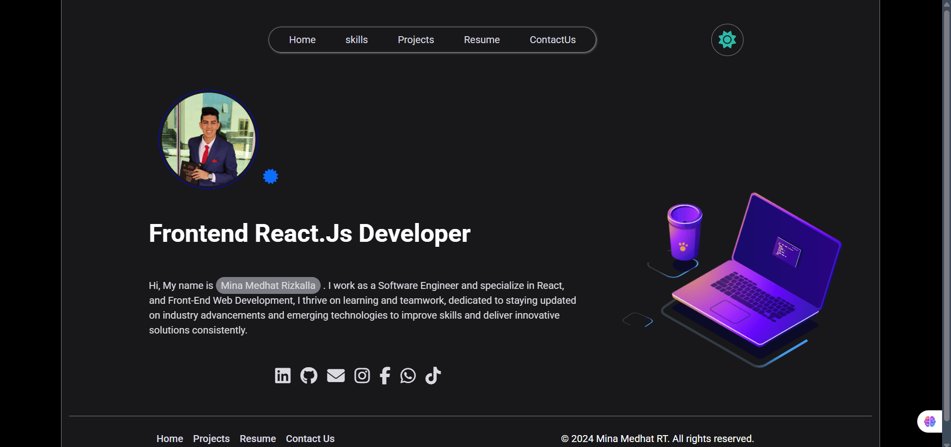
Task: Select Projects in the top navbar
Action: tap(416, 40)
